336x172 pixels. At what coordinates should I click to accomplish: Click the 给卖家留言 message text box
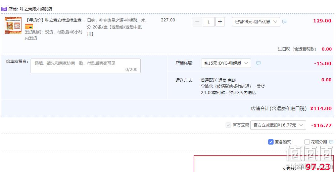[86, 66]
